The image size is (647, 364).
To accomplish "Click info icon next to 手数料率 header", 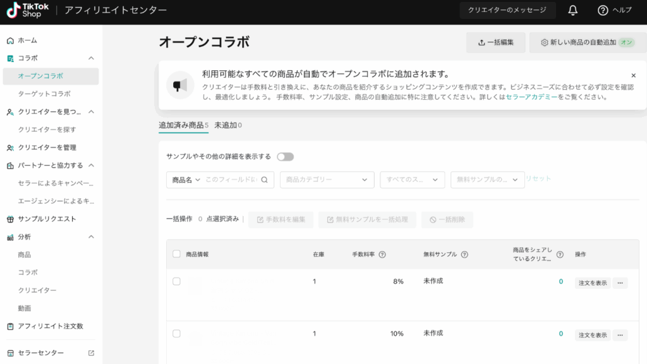I will click(382, 255).
